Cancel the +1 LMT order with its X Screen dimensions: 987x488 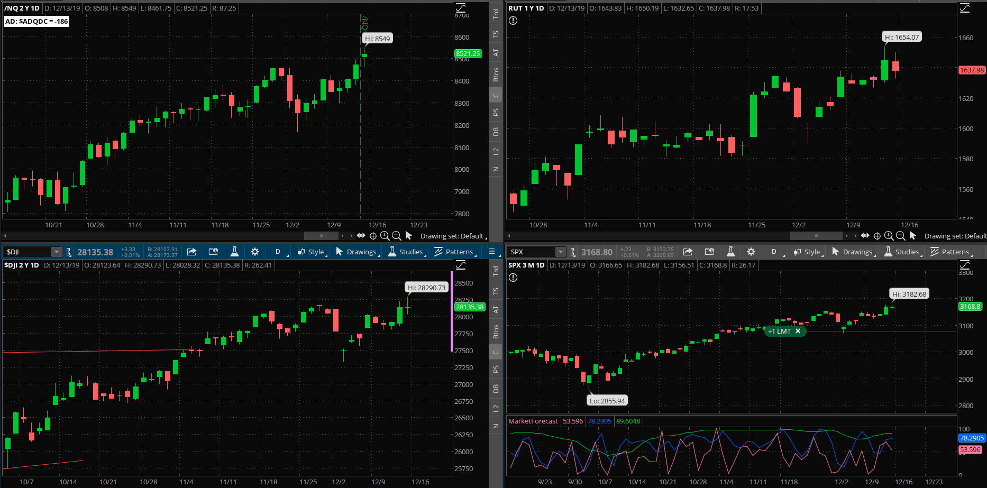click(x=798, y=331)
